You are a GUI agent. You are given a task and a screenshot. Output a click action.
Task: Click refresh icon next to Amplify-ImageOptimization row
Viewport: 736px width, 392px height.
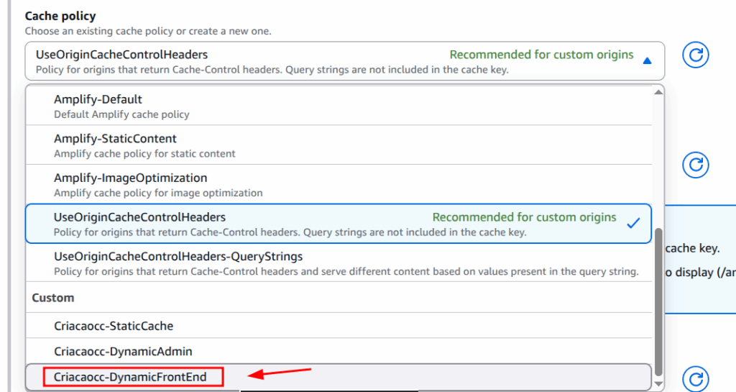tap(695, 165)
